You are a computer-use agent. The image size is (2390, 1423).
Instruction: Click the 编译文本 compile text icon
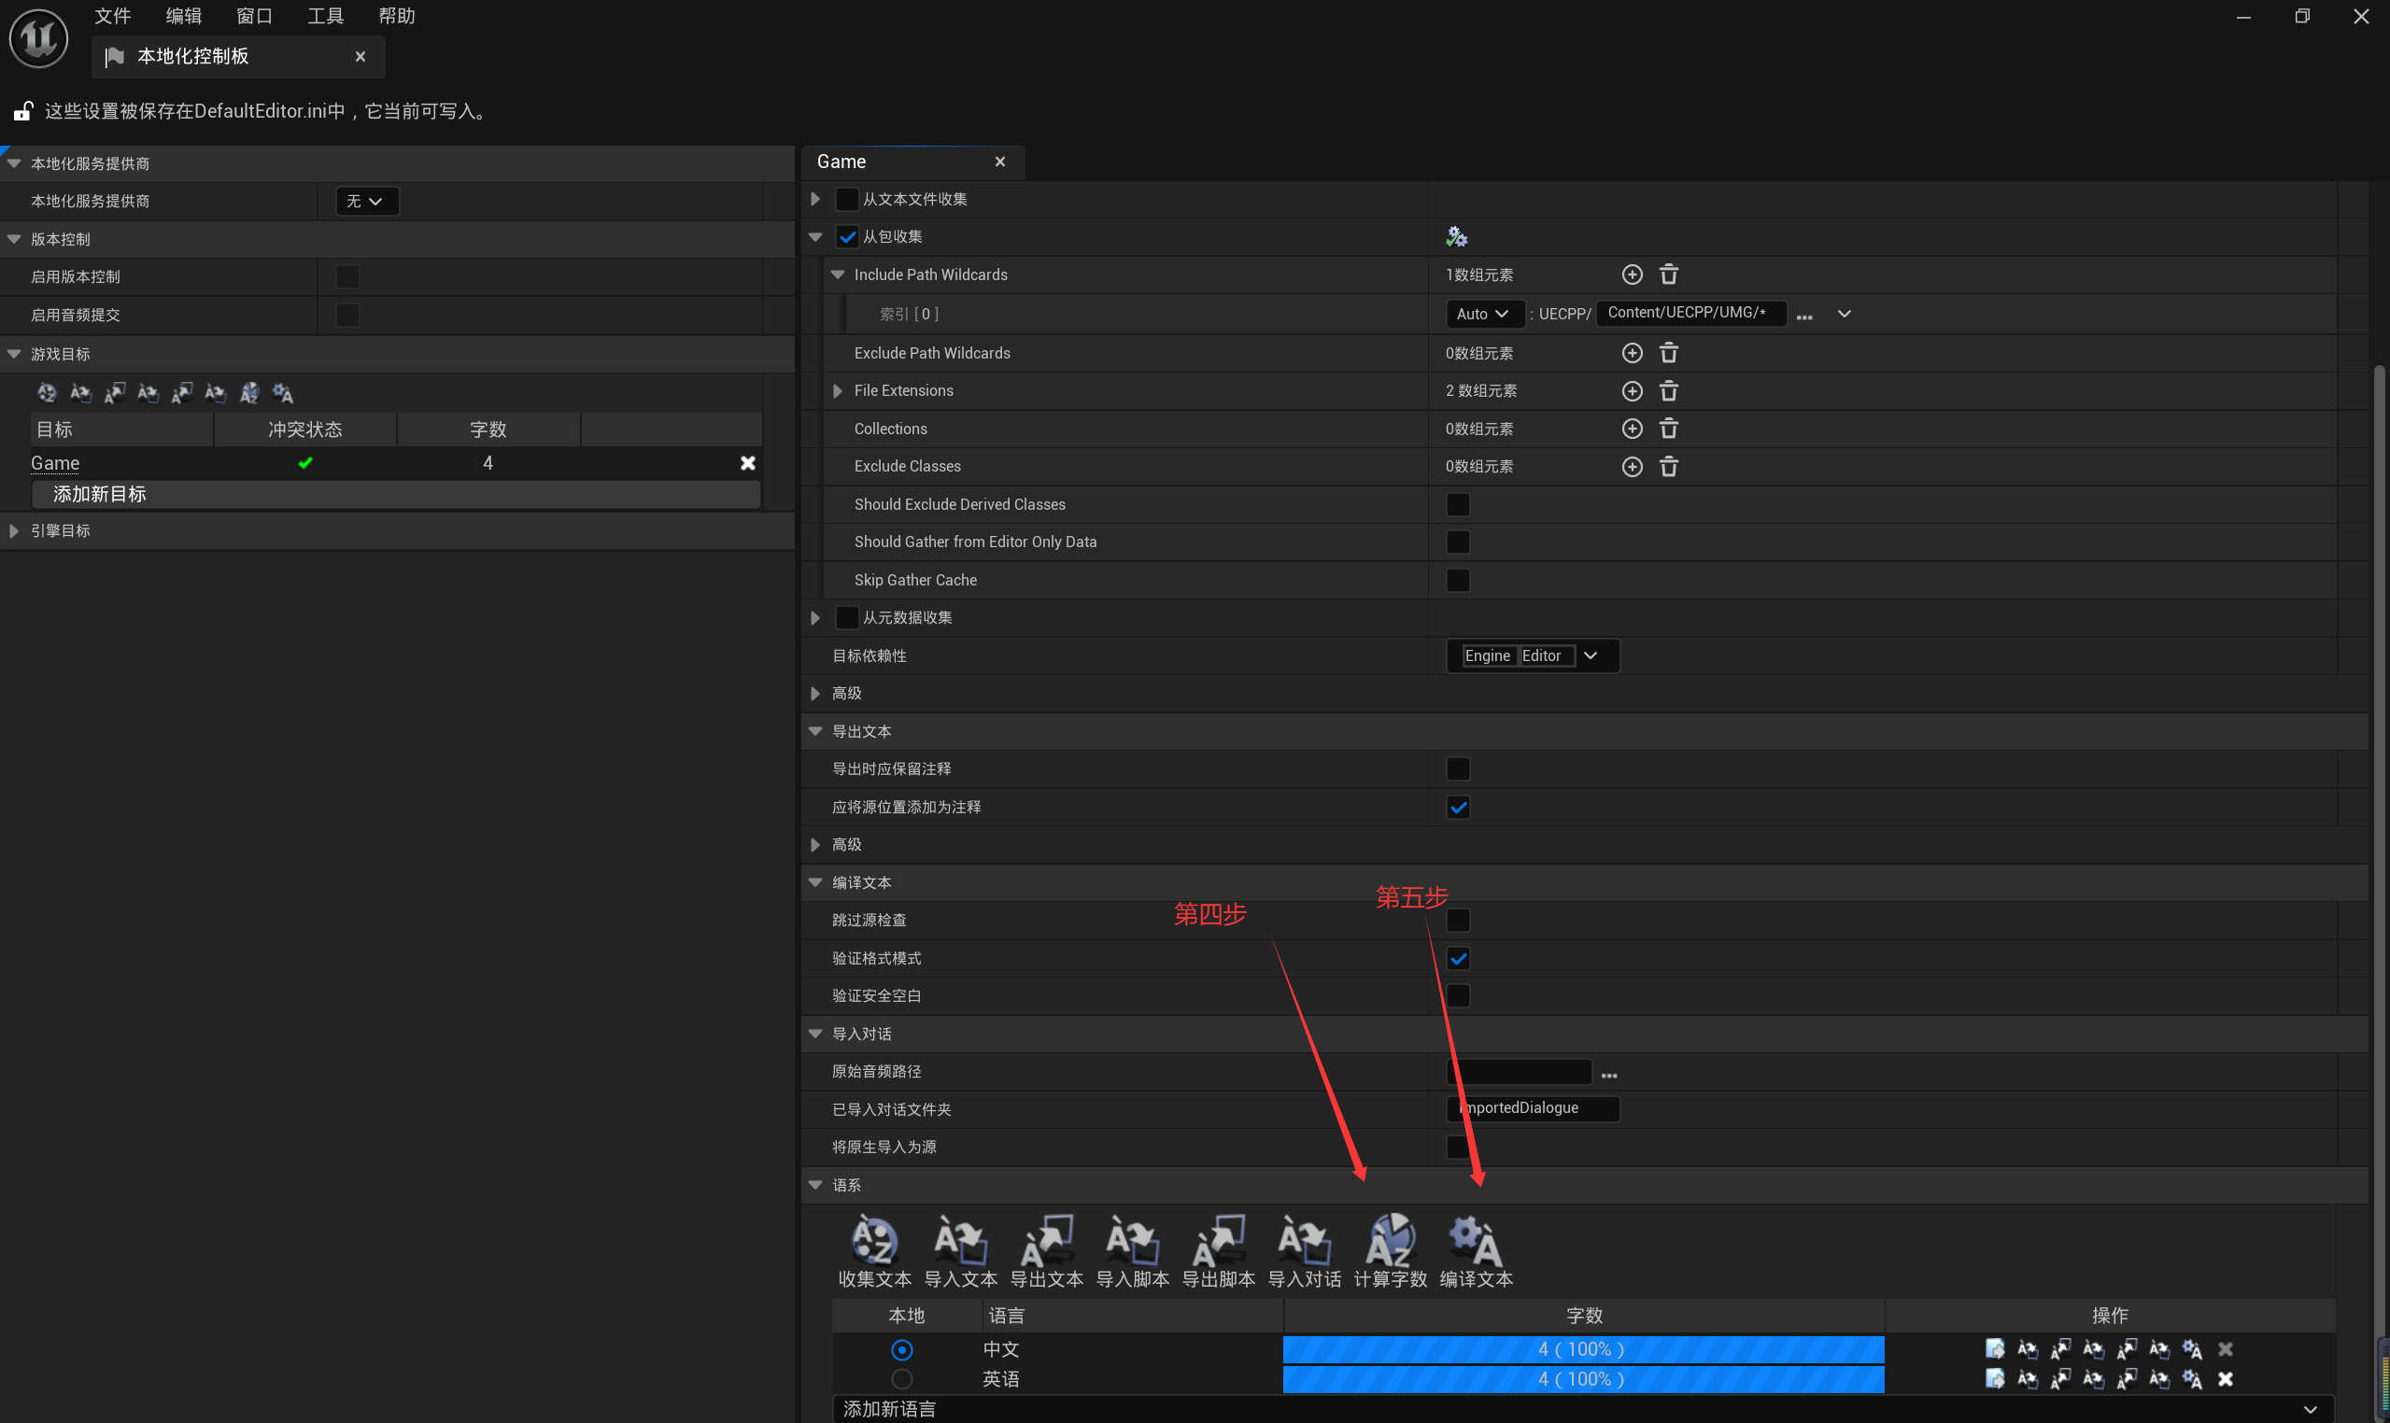point(1475,1242)
